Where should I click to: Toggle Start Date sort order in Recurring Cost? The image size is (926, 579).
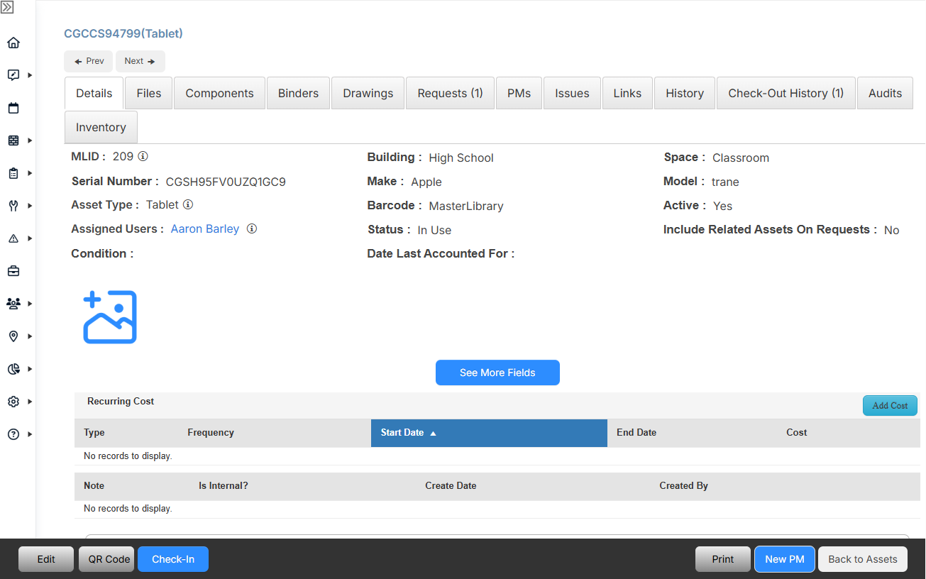408,432
